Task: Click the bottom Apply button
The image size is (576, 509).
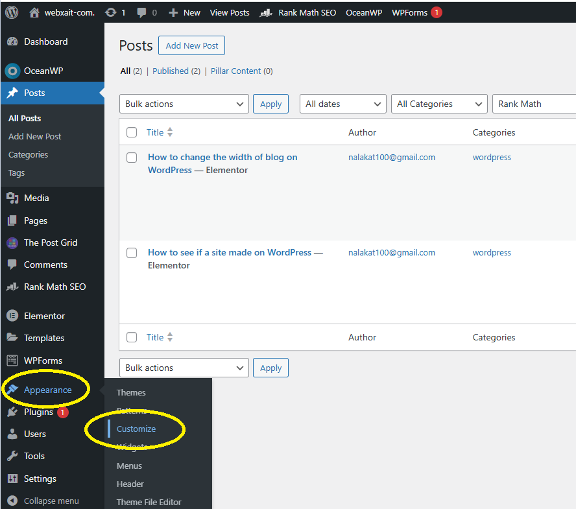Action: (x=270, y=368)
